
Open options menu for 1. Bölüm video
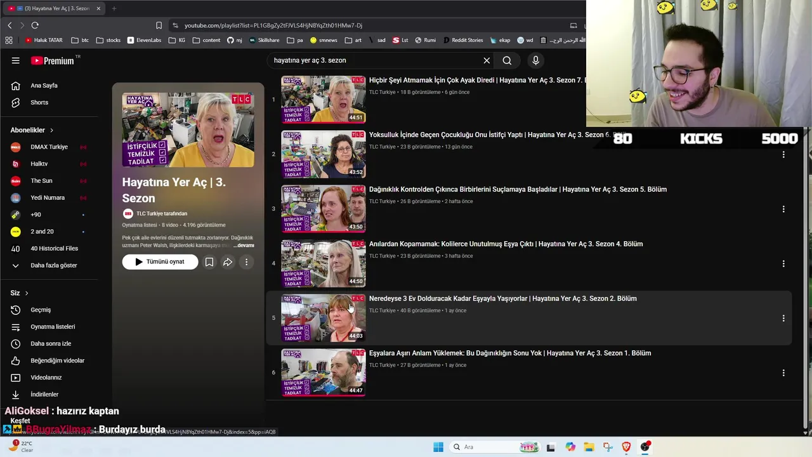(x=783, y=373)
